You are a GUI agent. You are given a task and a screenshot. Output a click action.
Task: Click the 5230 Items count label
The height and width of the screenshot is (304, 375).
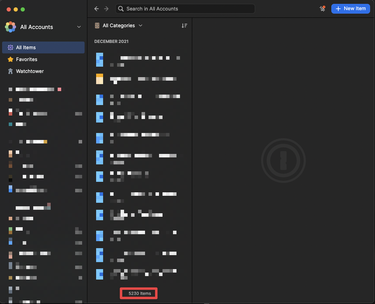point(139,294)
